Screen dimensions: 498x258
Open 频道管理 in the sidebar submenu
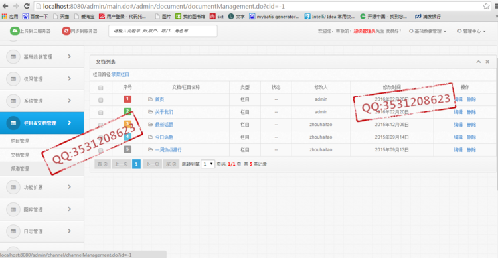point(20,169)
